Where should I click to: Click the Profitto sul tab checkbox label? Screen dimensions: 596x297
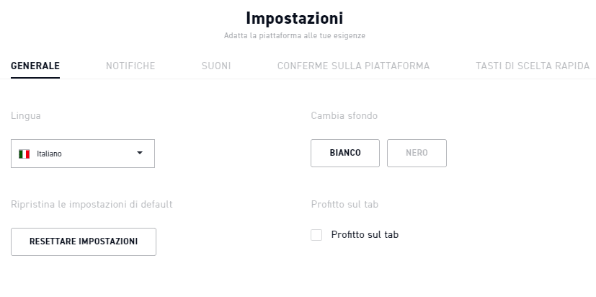[365, 234]
